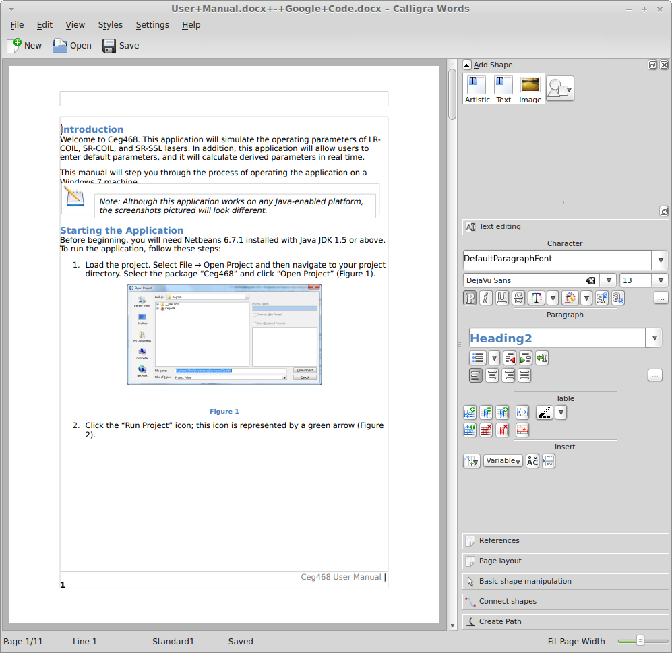Toggle italic text formatting

[486, 298]
